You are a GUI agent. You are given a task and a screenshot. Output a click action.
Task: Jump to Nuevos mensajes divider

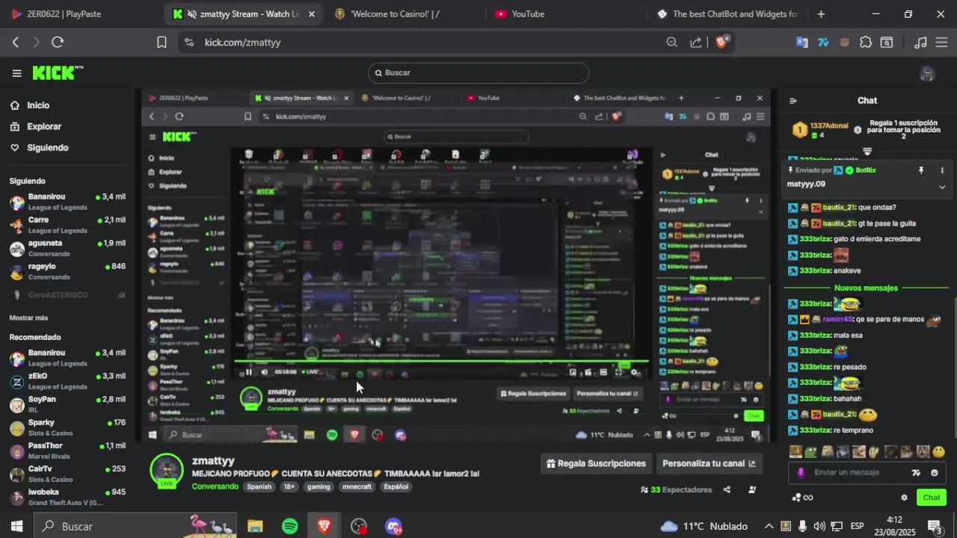pos(866,288)
